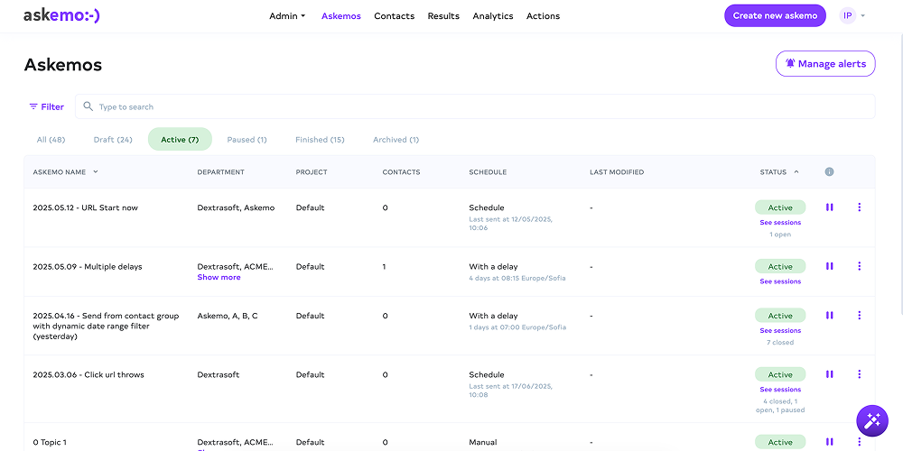Click the Last Modified column header
903x451 pixels.
point(617,172)
